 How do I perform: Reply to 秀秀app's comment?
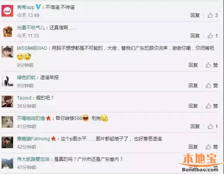point(195,15)
